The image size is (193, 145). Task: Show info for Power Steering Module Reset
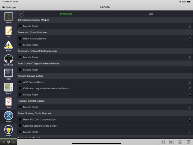click(x=190, y=132)
